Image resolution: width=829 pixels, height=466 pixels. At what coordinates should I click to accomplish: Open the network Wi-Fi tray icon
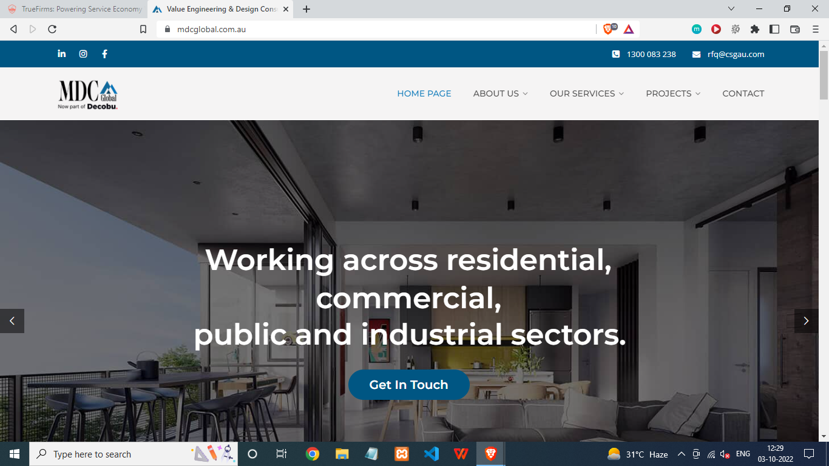coord(711,454)
